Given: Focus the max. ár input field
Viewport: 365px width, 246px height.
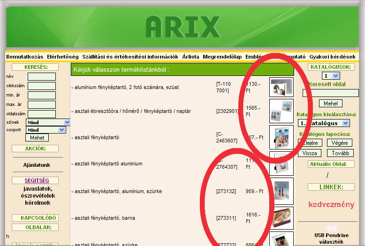Looking at the screenshot, I should tap(42, 104).
